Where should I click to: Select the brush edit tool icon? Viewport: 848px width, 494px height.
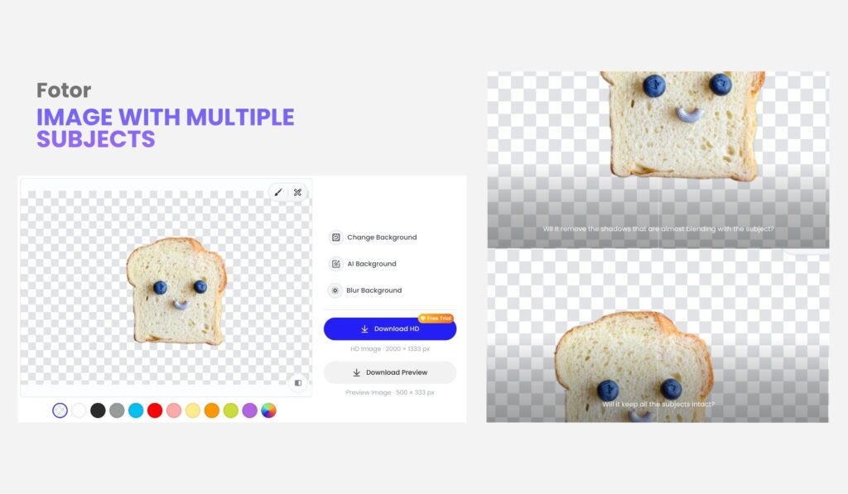click(278, 193)
